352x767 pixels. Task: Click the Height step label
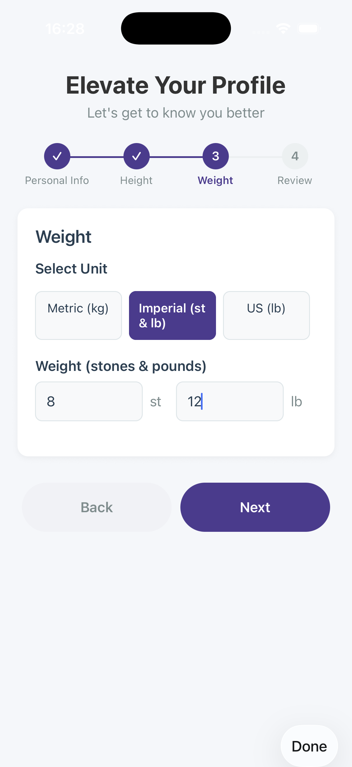[136, 180]
